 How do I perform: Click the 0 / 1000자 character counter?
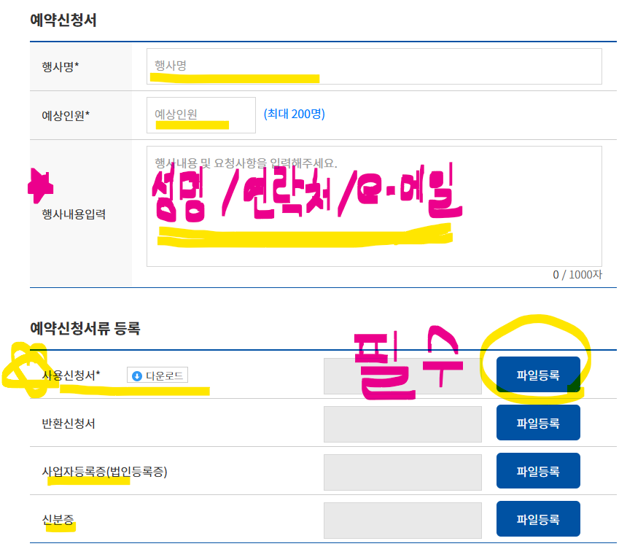coord(577,275)
